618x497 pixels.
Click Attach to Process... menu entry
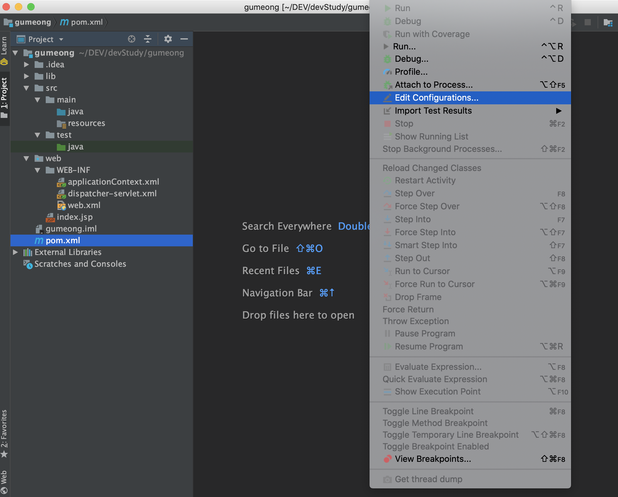click(434, 85)
